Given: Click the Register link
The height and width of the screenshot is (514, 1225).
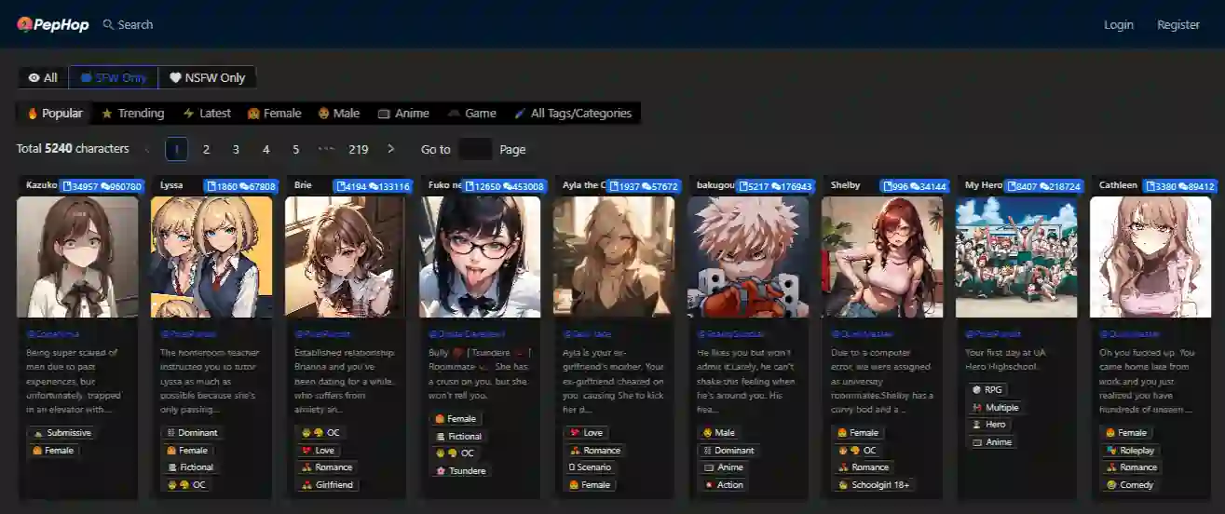Looking at the screenshot, I should 1177,25.
